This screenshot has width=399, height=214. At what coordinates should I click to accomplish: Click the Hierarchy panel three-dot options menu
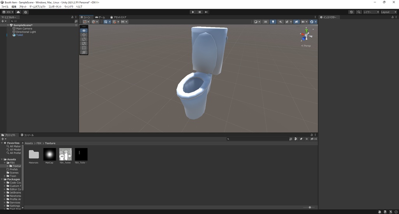pos(76,17)
